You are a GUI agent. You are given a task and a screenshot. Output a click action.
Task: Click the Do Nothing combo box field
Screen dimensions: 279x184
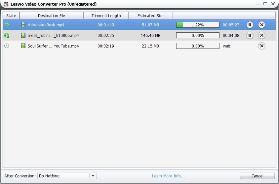tap(63, 176)
